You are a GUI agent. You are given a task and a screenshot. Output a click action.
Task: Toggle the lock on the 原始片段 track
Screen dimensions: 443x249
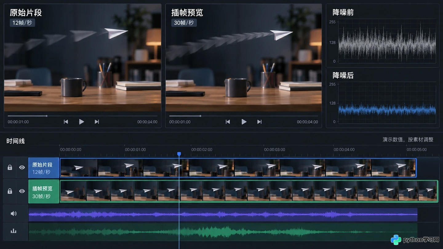[10, 168]
